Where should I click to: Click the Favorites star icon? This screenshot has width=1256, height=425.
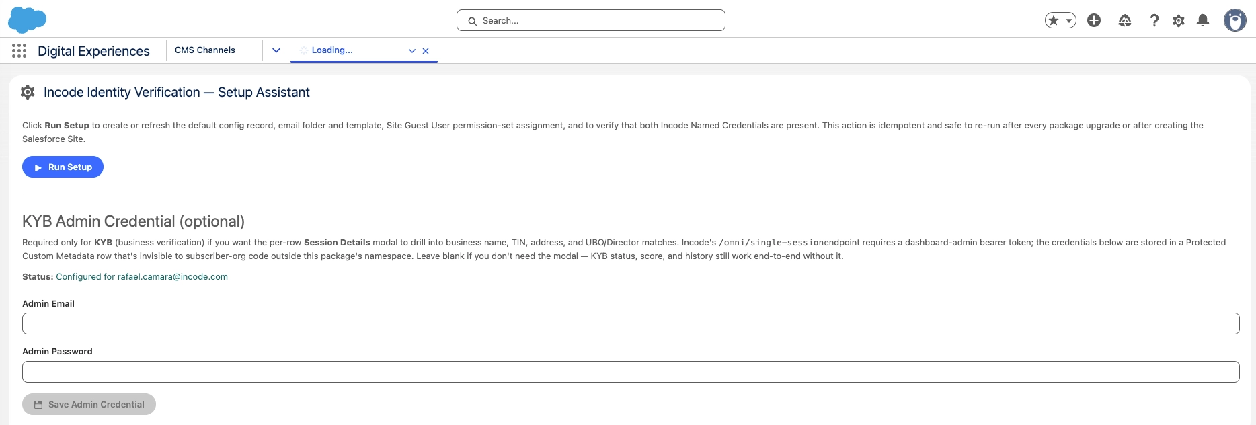click(x=1054, y=20)
